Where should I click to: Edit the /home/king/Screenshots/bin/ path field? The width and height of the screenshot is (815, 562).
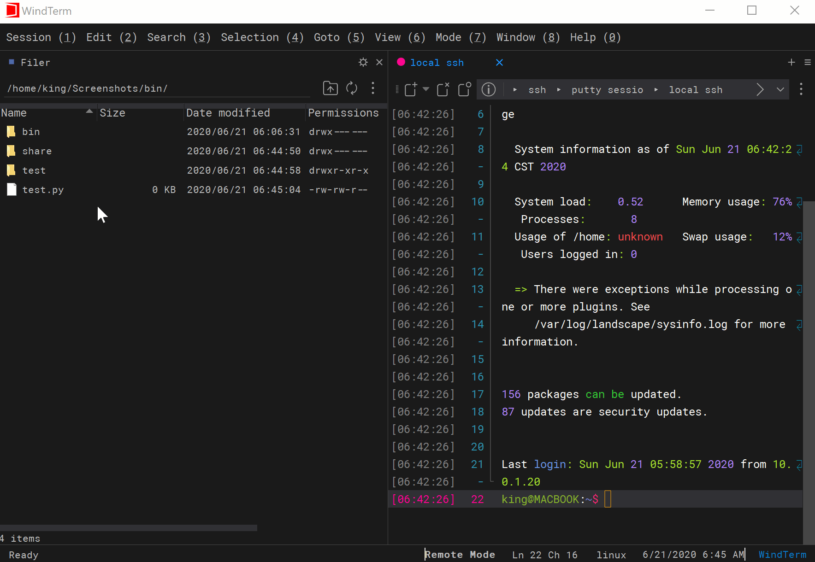(158, 88)
